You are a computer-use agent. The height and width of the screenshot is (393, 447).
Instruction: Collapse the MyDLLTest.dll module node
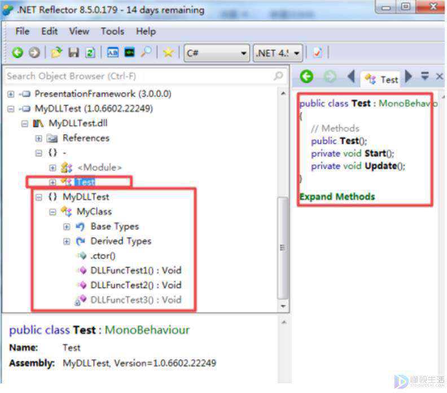click(25, 124)
